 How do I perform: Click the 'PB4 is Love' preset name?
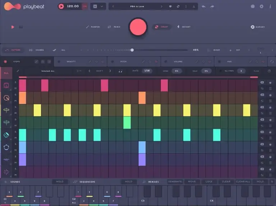(x=137, y=6)
